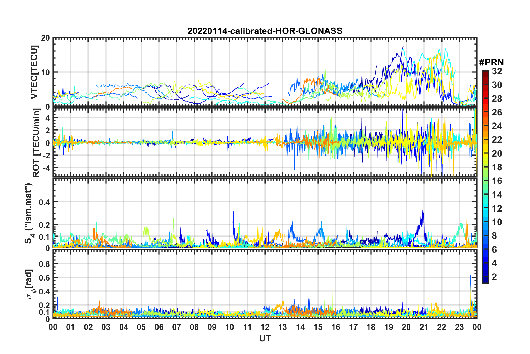Viewport: 530px width, 354px height.
Task: Click the "20" tick on the VTEC axis
Action: (x=45, y=38)
